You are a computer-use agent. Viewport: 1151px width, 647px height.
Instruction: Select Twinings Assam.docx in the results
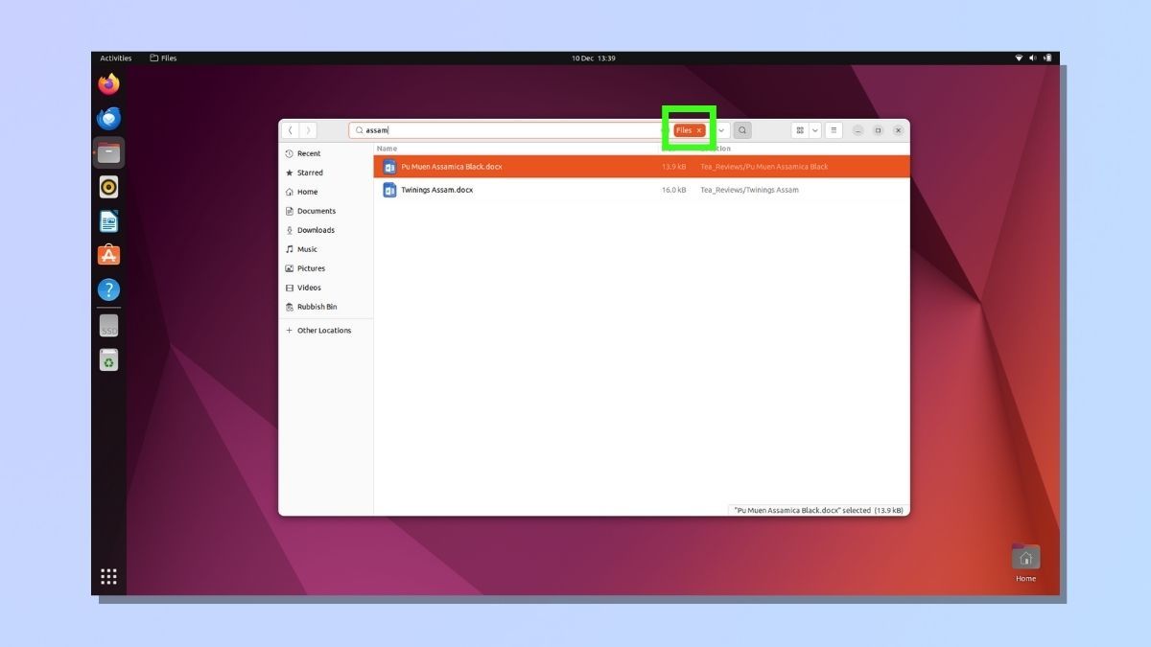(439, 190)
